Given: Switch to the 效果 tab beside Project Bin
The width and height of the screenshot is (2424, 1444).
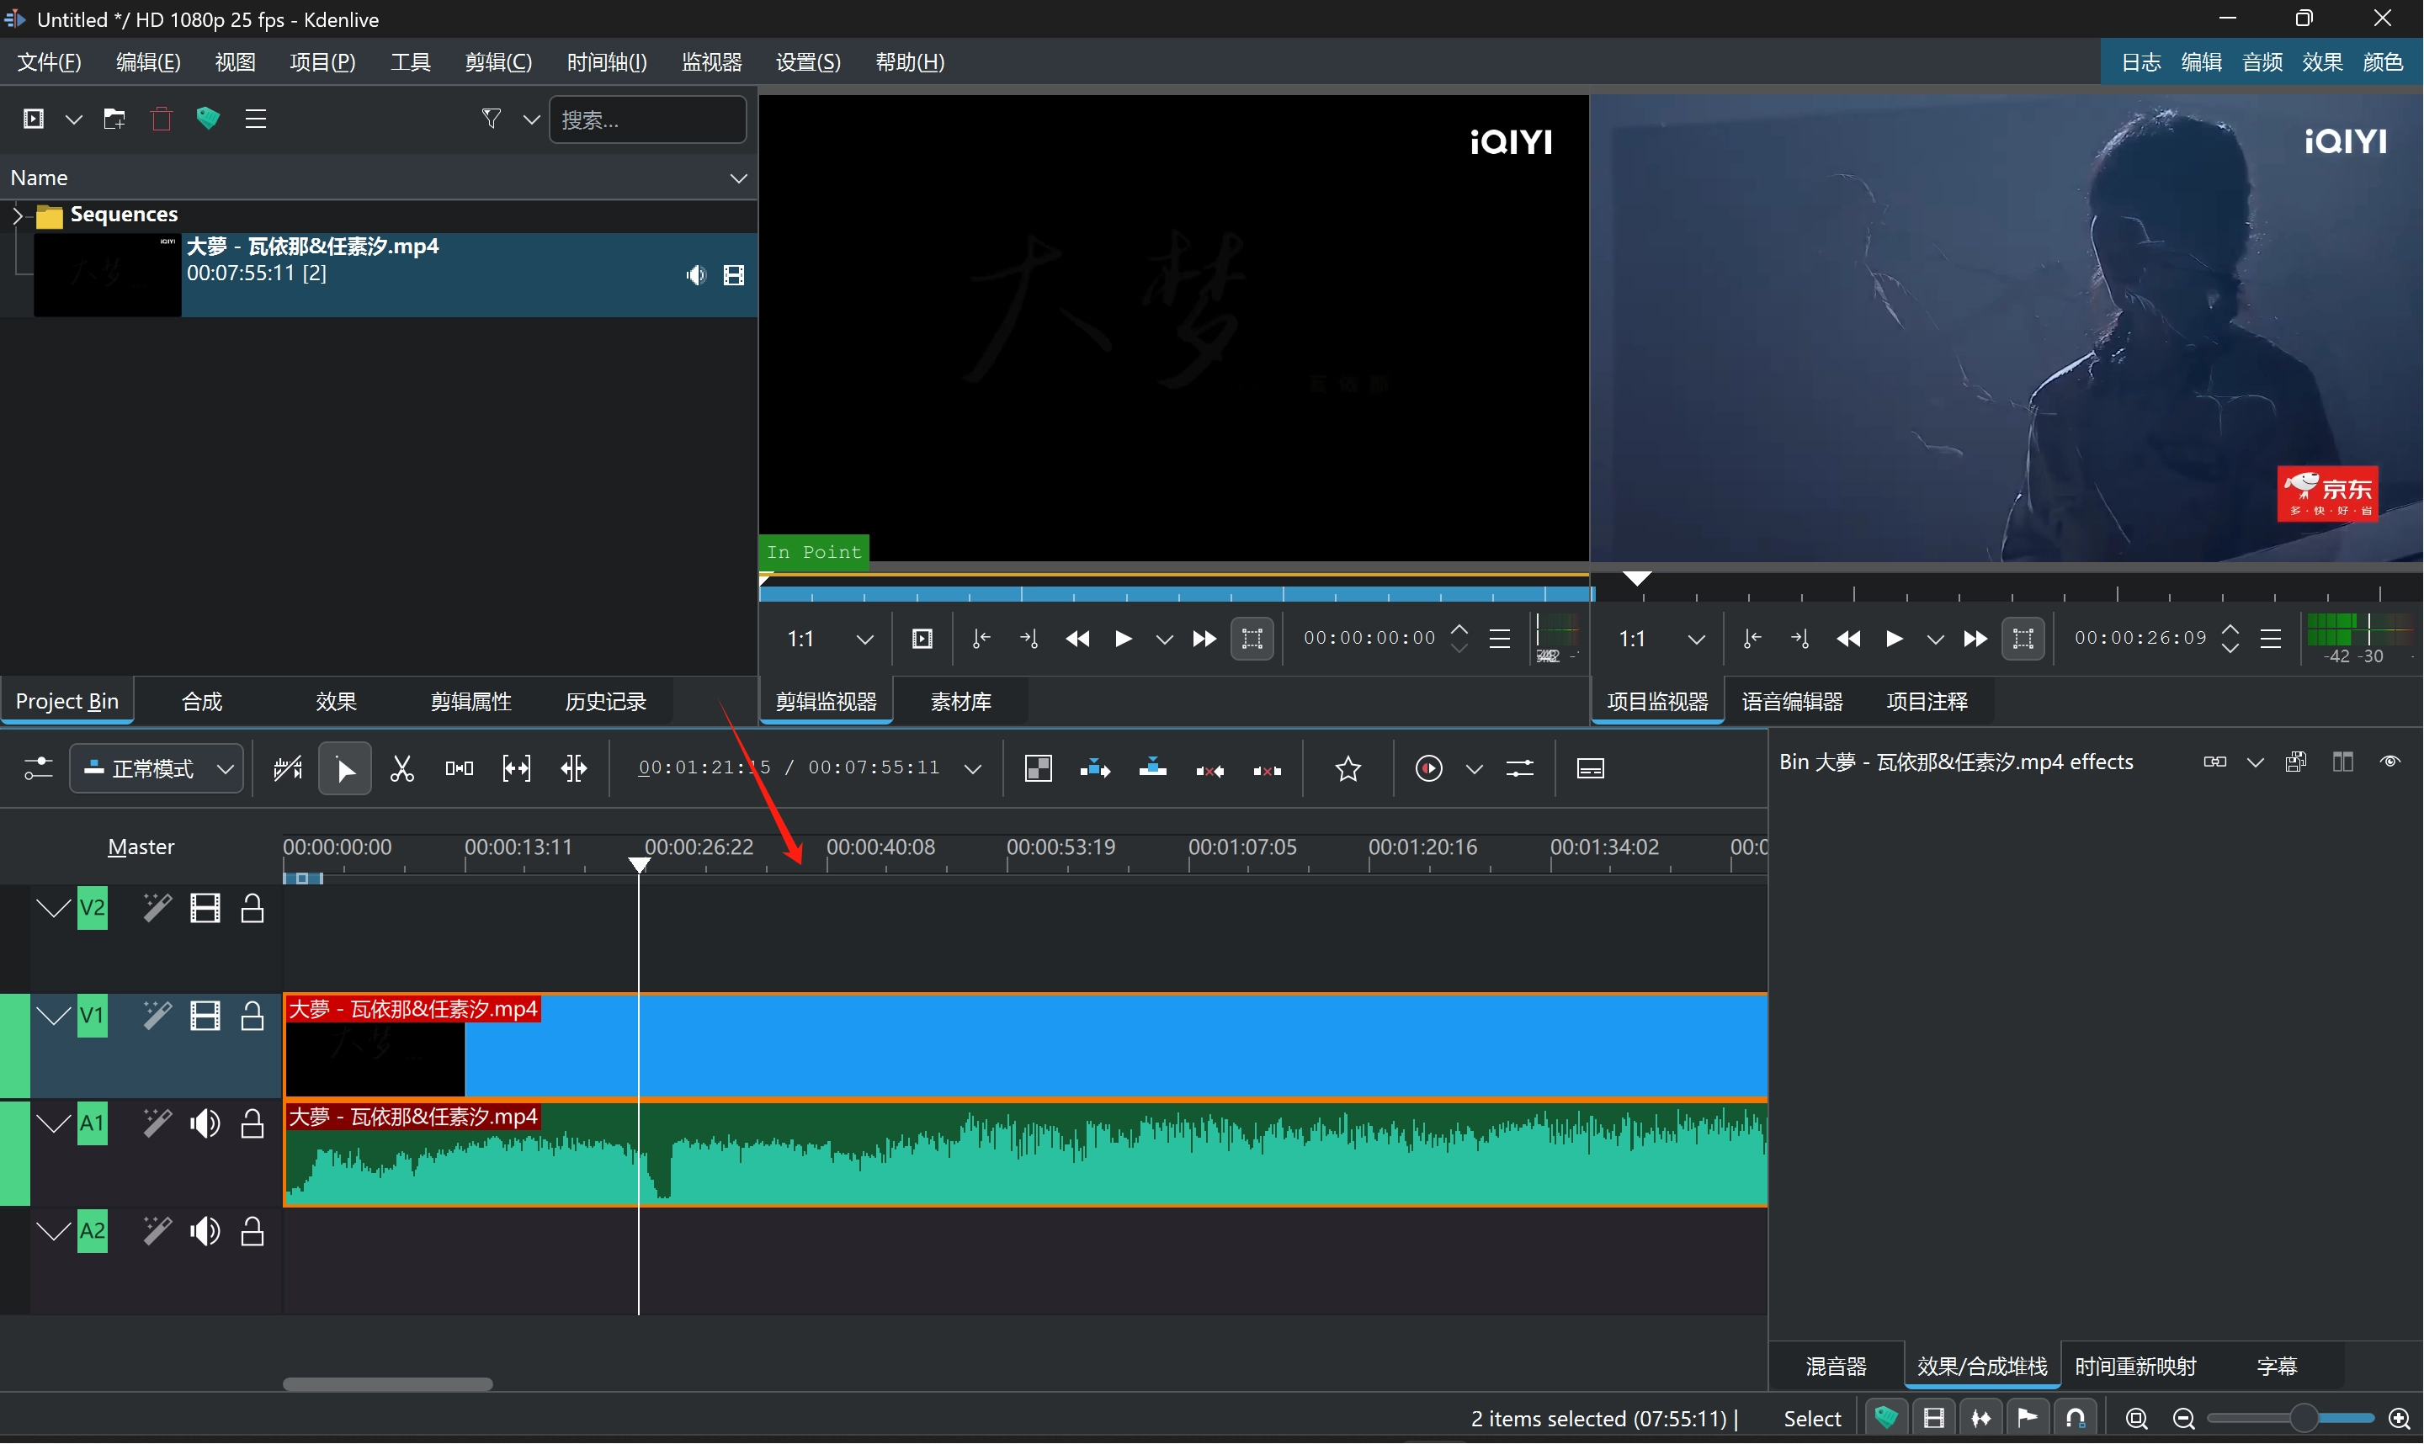Looking at the screenshot, I should tap(337, 702).
